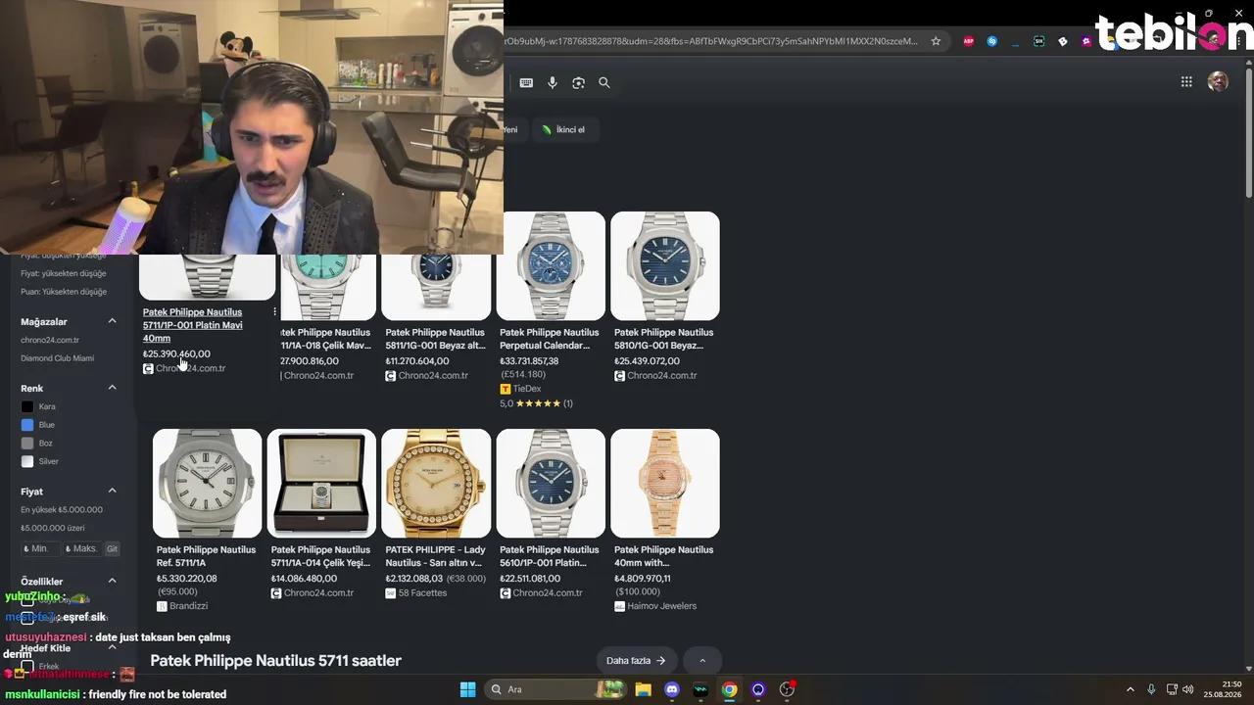Screen dimensions: 1254x705
Task: Open the Patek Philippe Nautilus 5711/1P-001 Platin Mavi link
Action: [193, 325]
